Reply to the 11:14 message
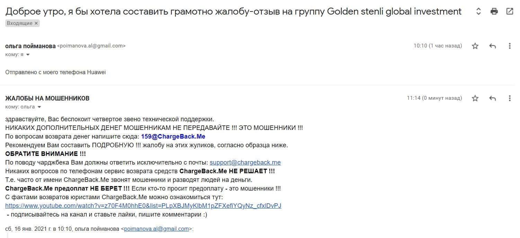 (493, 98)
